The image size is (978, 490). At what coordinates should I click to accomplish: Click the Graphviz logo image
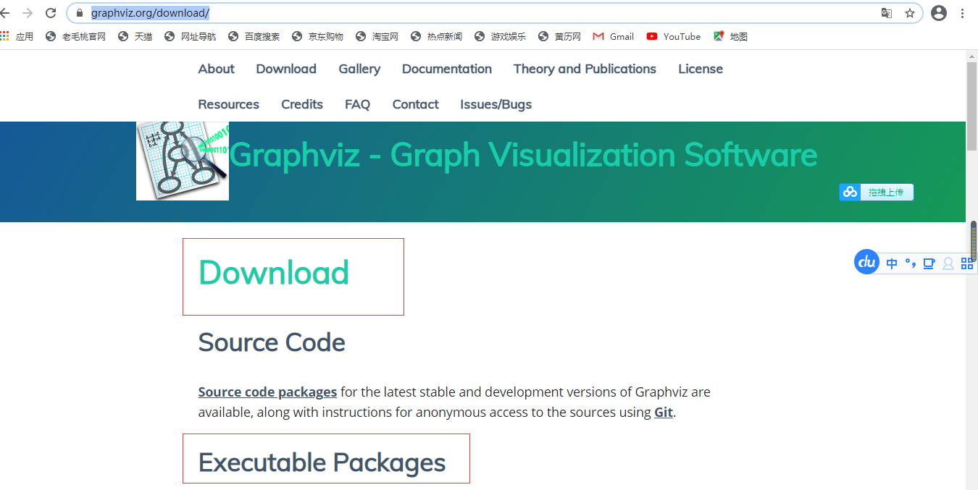(183, 161)
